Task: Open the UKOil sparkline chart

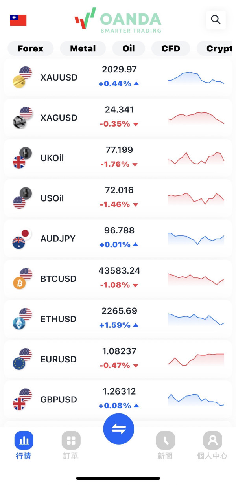Action: coord(196,158)
